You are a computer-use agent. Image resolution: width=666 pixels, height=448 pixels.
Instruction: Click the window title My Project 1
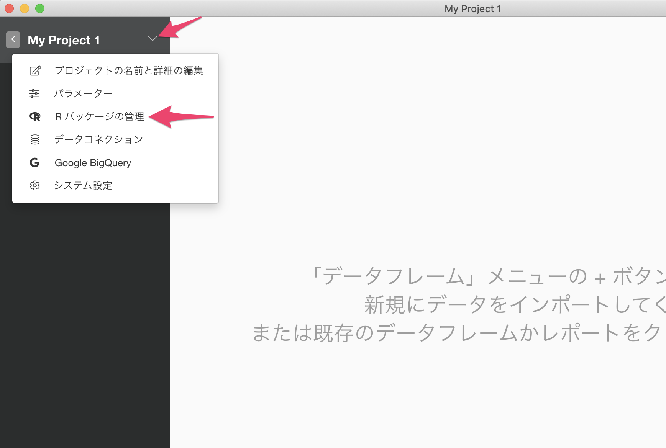[x=473, y=9]
